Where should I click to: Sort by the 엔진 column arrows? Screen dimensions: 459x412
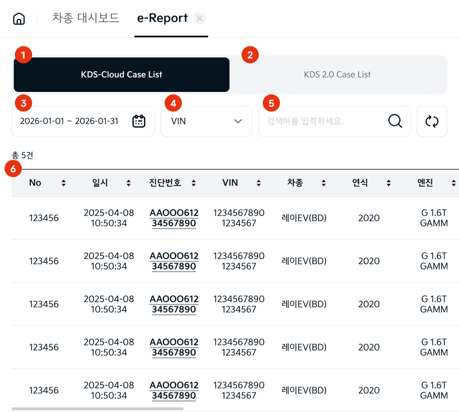click(453, 183)
